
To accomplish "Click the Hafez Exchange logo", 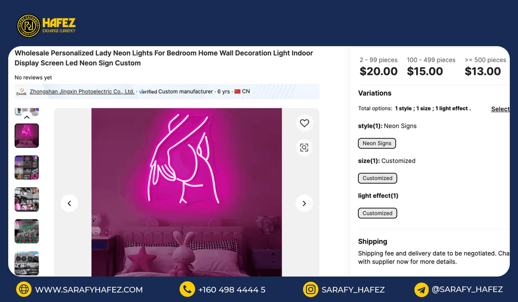I will click(x=46, y=26).
